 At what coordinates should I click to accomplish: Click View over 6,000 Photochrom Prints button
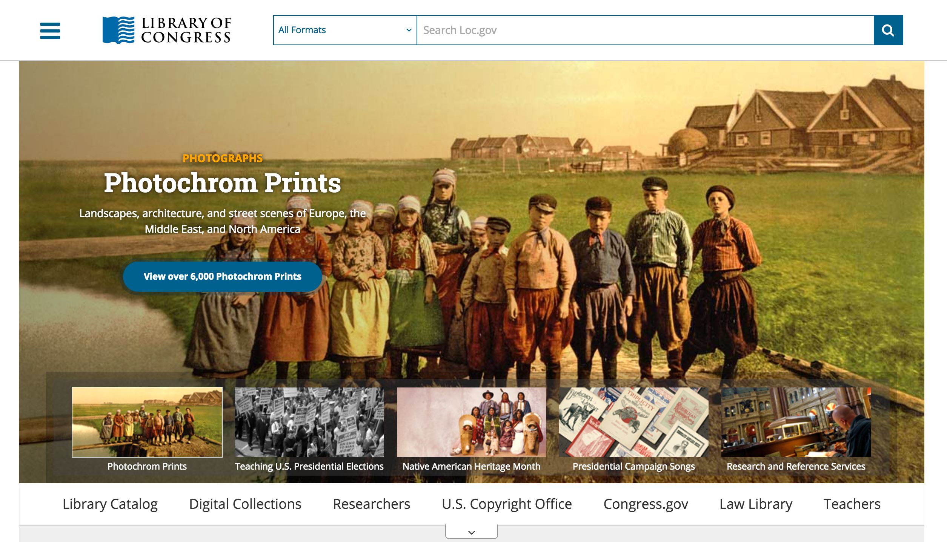click(x=222, y=276)
